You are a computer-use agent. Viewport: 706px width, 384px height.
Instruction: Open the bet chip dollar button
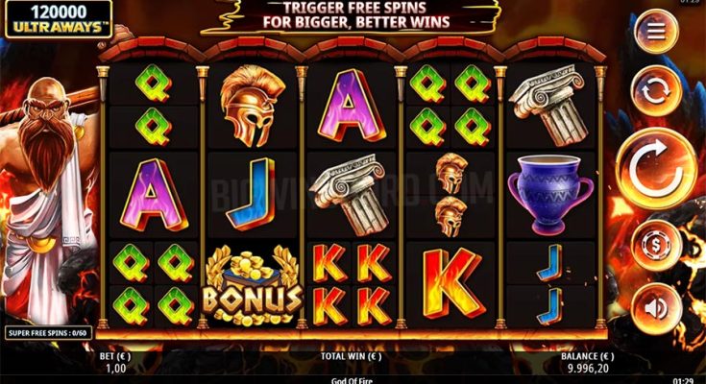[656, 246]
